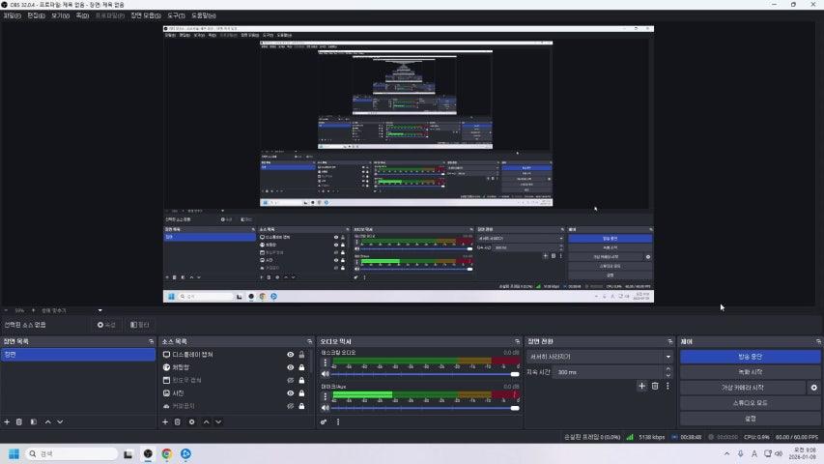Show the 윈도우 캡쳐 source
Image resolution: width=824 pixels, height=464 pixels.
pos(290,380)
